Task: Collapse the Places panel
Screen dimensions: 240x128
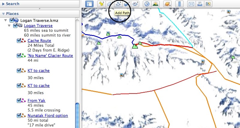Action: pos(3,14)
